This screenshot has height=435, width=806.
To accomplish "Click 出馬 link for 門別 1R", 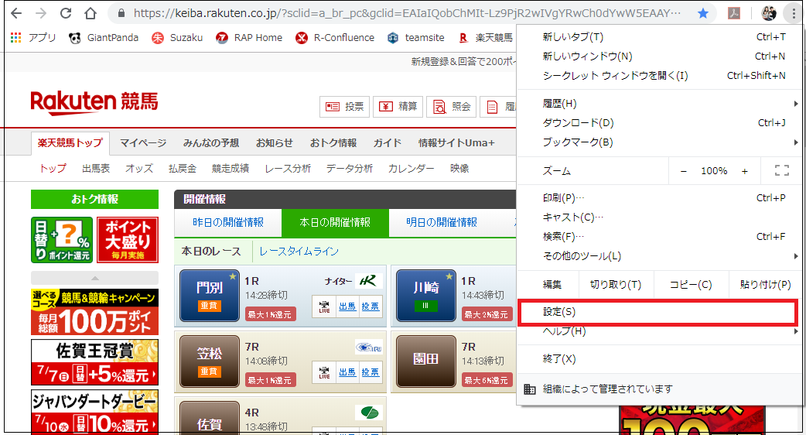I will coord(347,307).
